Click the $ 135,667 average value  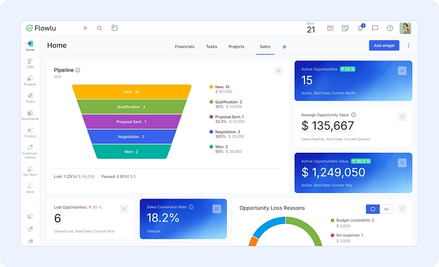tap(328, 126)
